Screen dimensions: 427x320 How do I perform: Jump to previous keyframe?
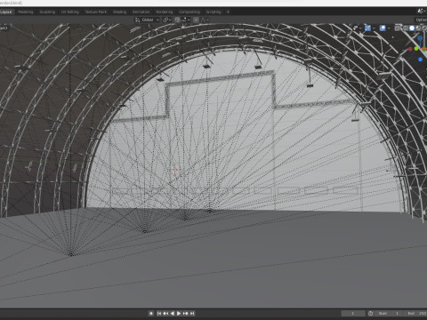(x=165, y=313)
